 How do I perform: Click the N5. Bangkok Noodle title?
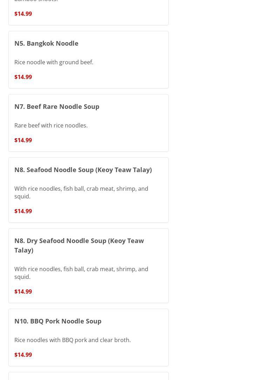coord(46,43)
